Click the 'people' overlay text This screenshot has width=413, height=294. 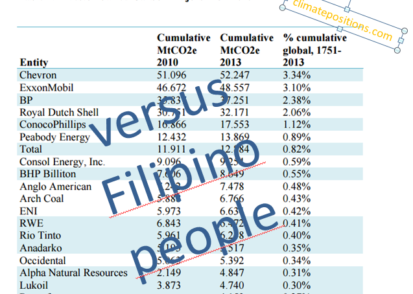pos(204,242)
